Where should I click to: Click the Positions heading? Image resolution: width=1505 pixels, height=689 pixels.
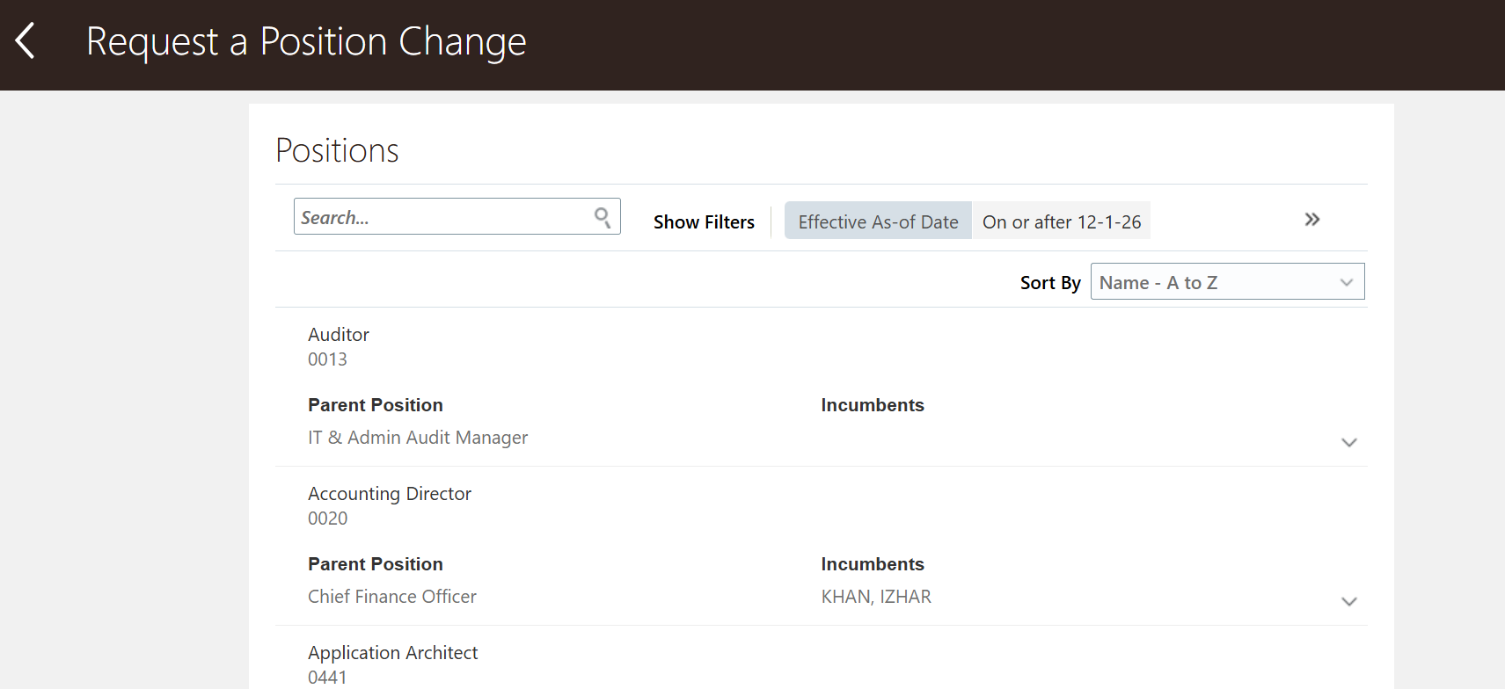(337, 150)
